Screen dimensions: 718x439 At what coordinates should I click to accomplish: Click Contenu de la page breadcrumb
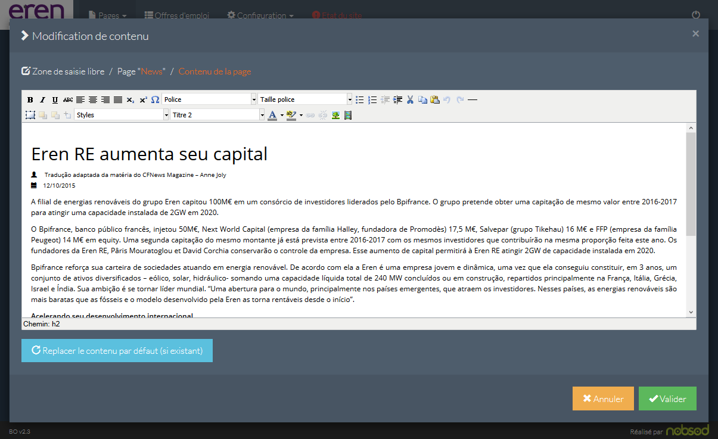coord(215,71)
